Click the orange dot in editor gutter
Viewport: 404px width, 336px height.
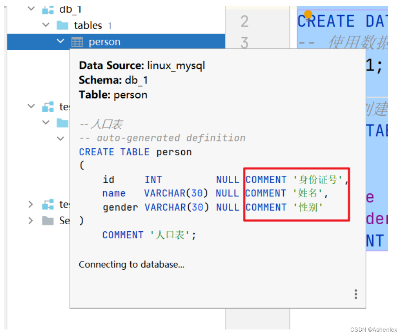(x=308, y=14)
